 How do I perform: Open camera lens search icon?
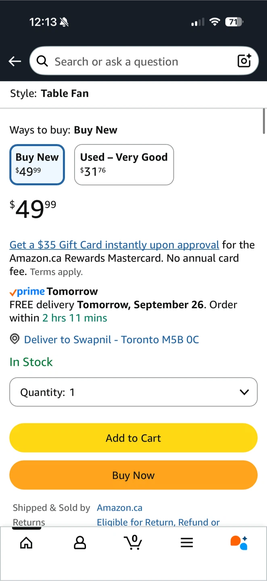[244, 61]
